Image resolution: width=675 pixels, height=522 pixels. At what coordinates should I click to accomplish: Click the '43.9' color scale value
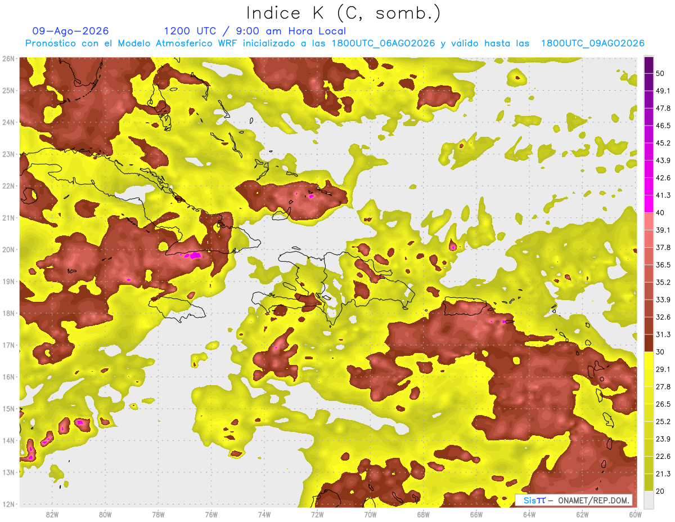(663, 160)
